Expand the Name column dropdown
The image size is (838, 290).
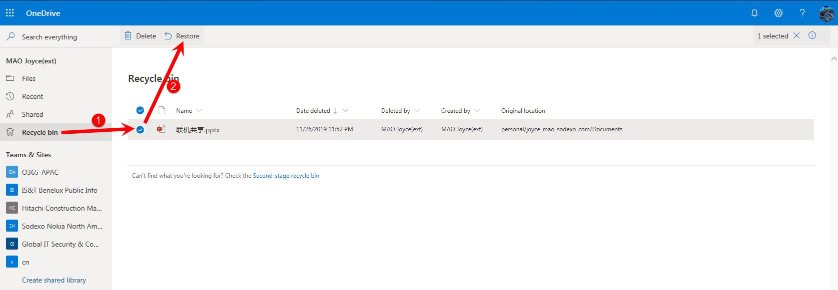(199, 110)
